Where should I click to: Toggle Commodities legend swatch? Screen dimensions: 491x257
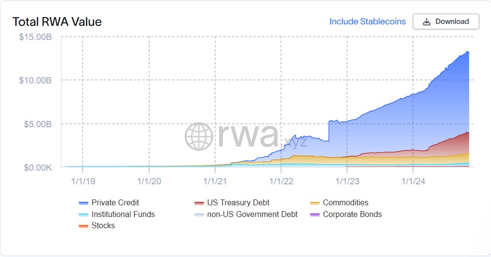click(x=315, y=203)
